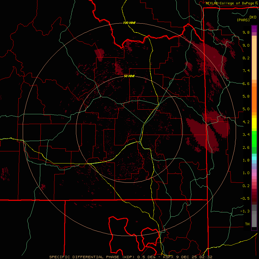Click the 1.0 legend scale value
Image resolution: width=259 pixels, height=259 pixels.
246,173
